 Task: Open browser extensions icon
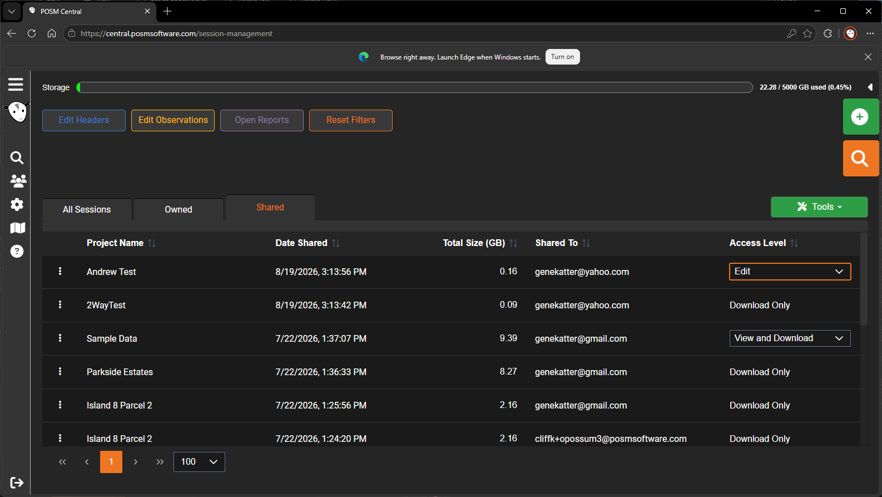point(828,33)
